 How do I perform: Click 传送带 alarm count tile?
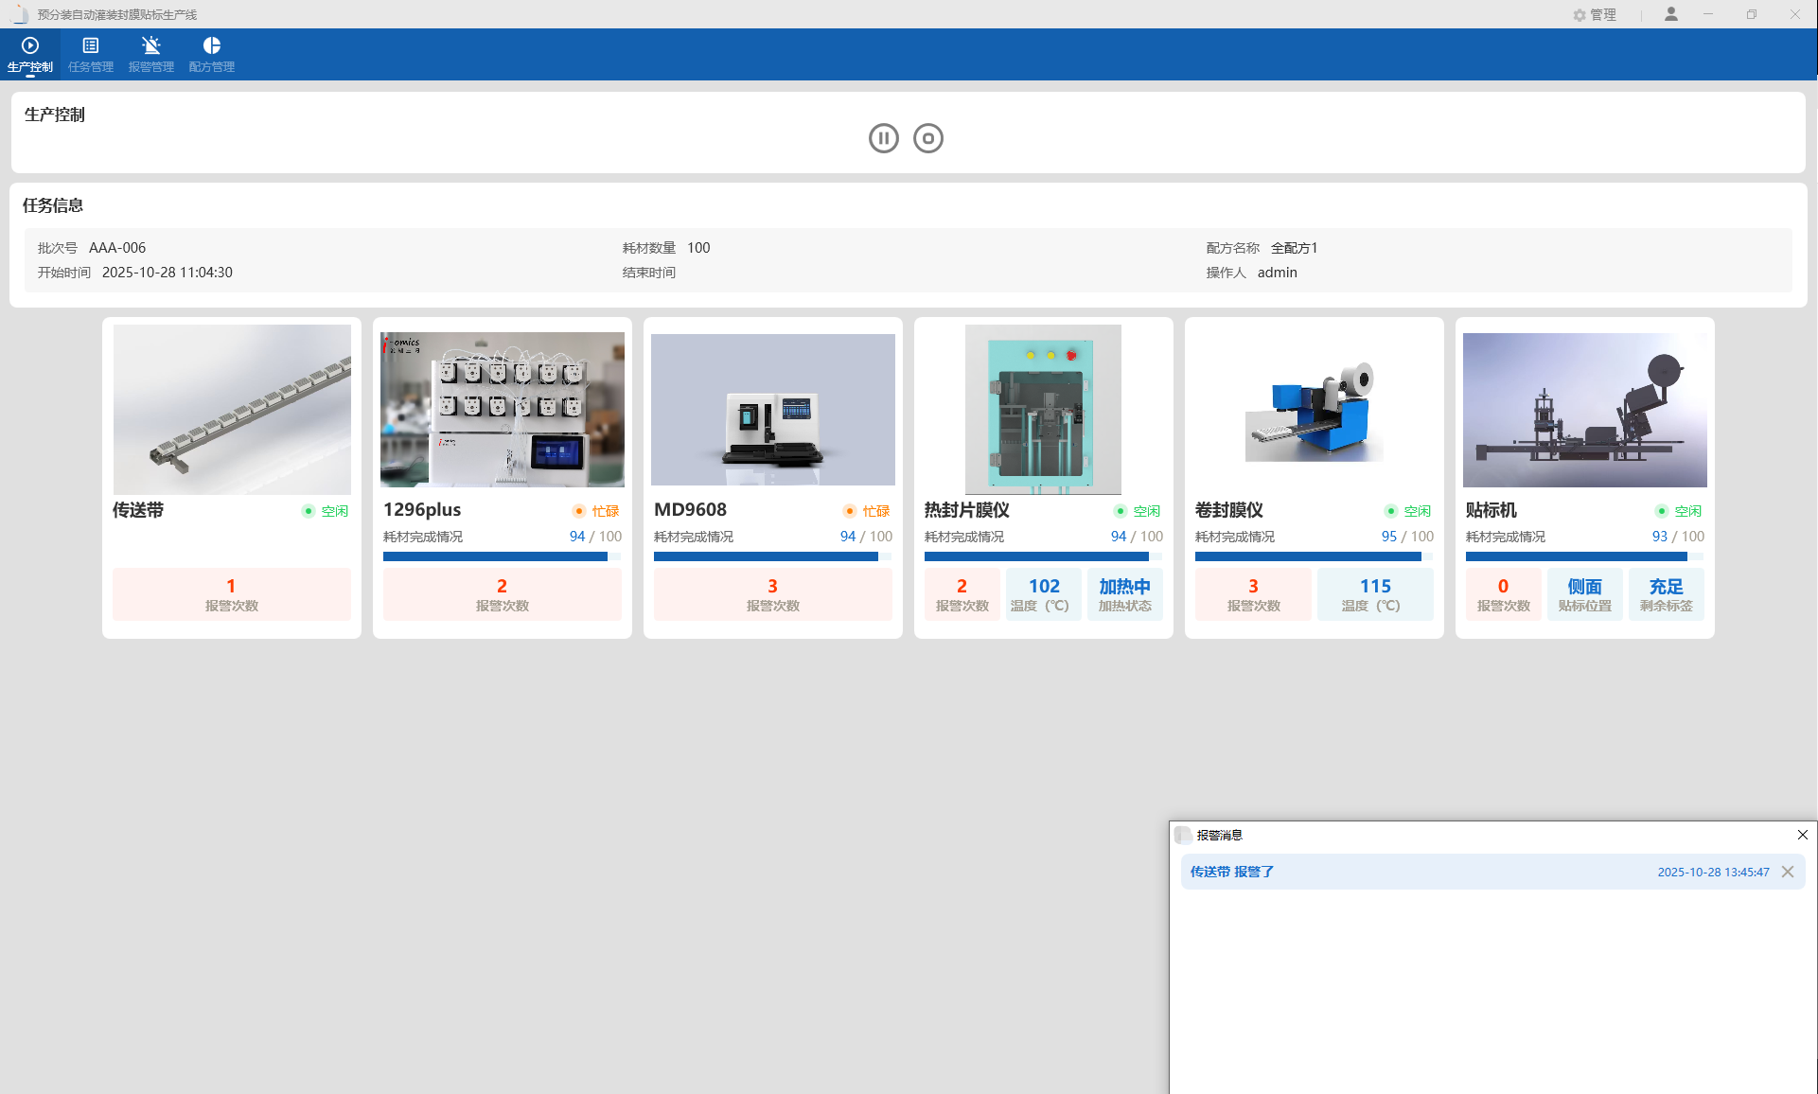tap(232, 594)
